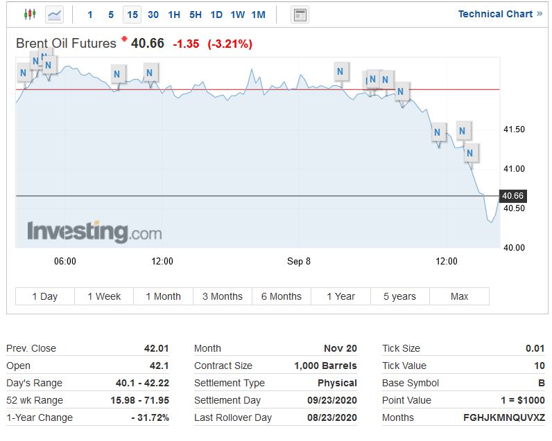Image resolution: width=552 pixels, height=441 pixels.
Task: Set chart interval to 1M
Action: coord(259,15)
